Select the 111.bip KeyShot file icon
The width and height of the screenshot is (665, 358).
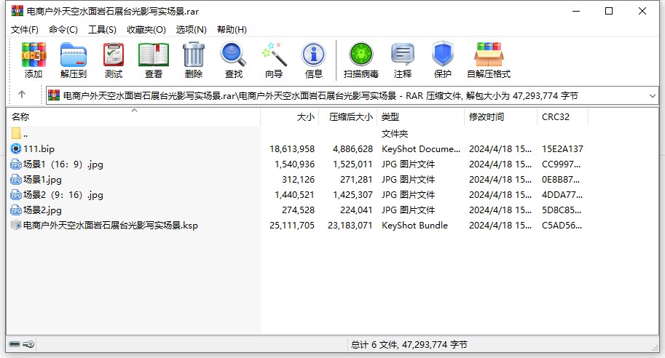pyautogui.click(x=16, y=148)
